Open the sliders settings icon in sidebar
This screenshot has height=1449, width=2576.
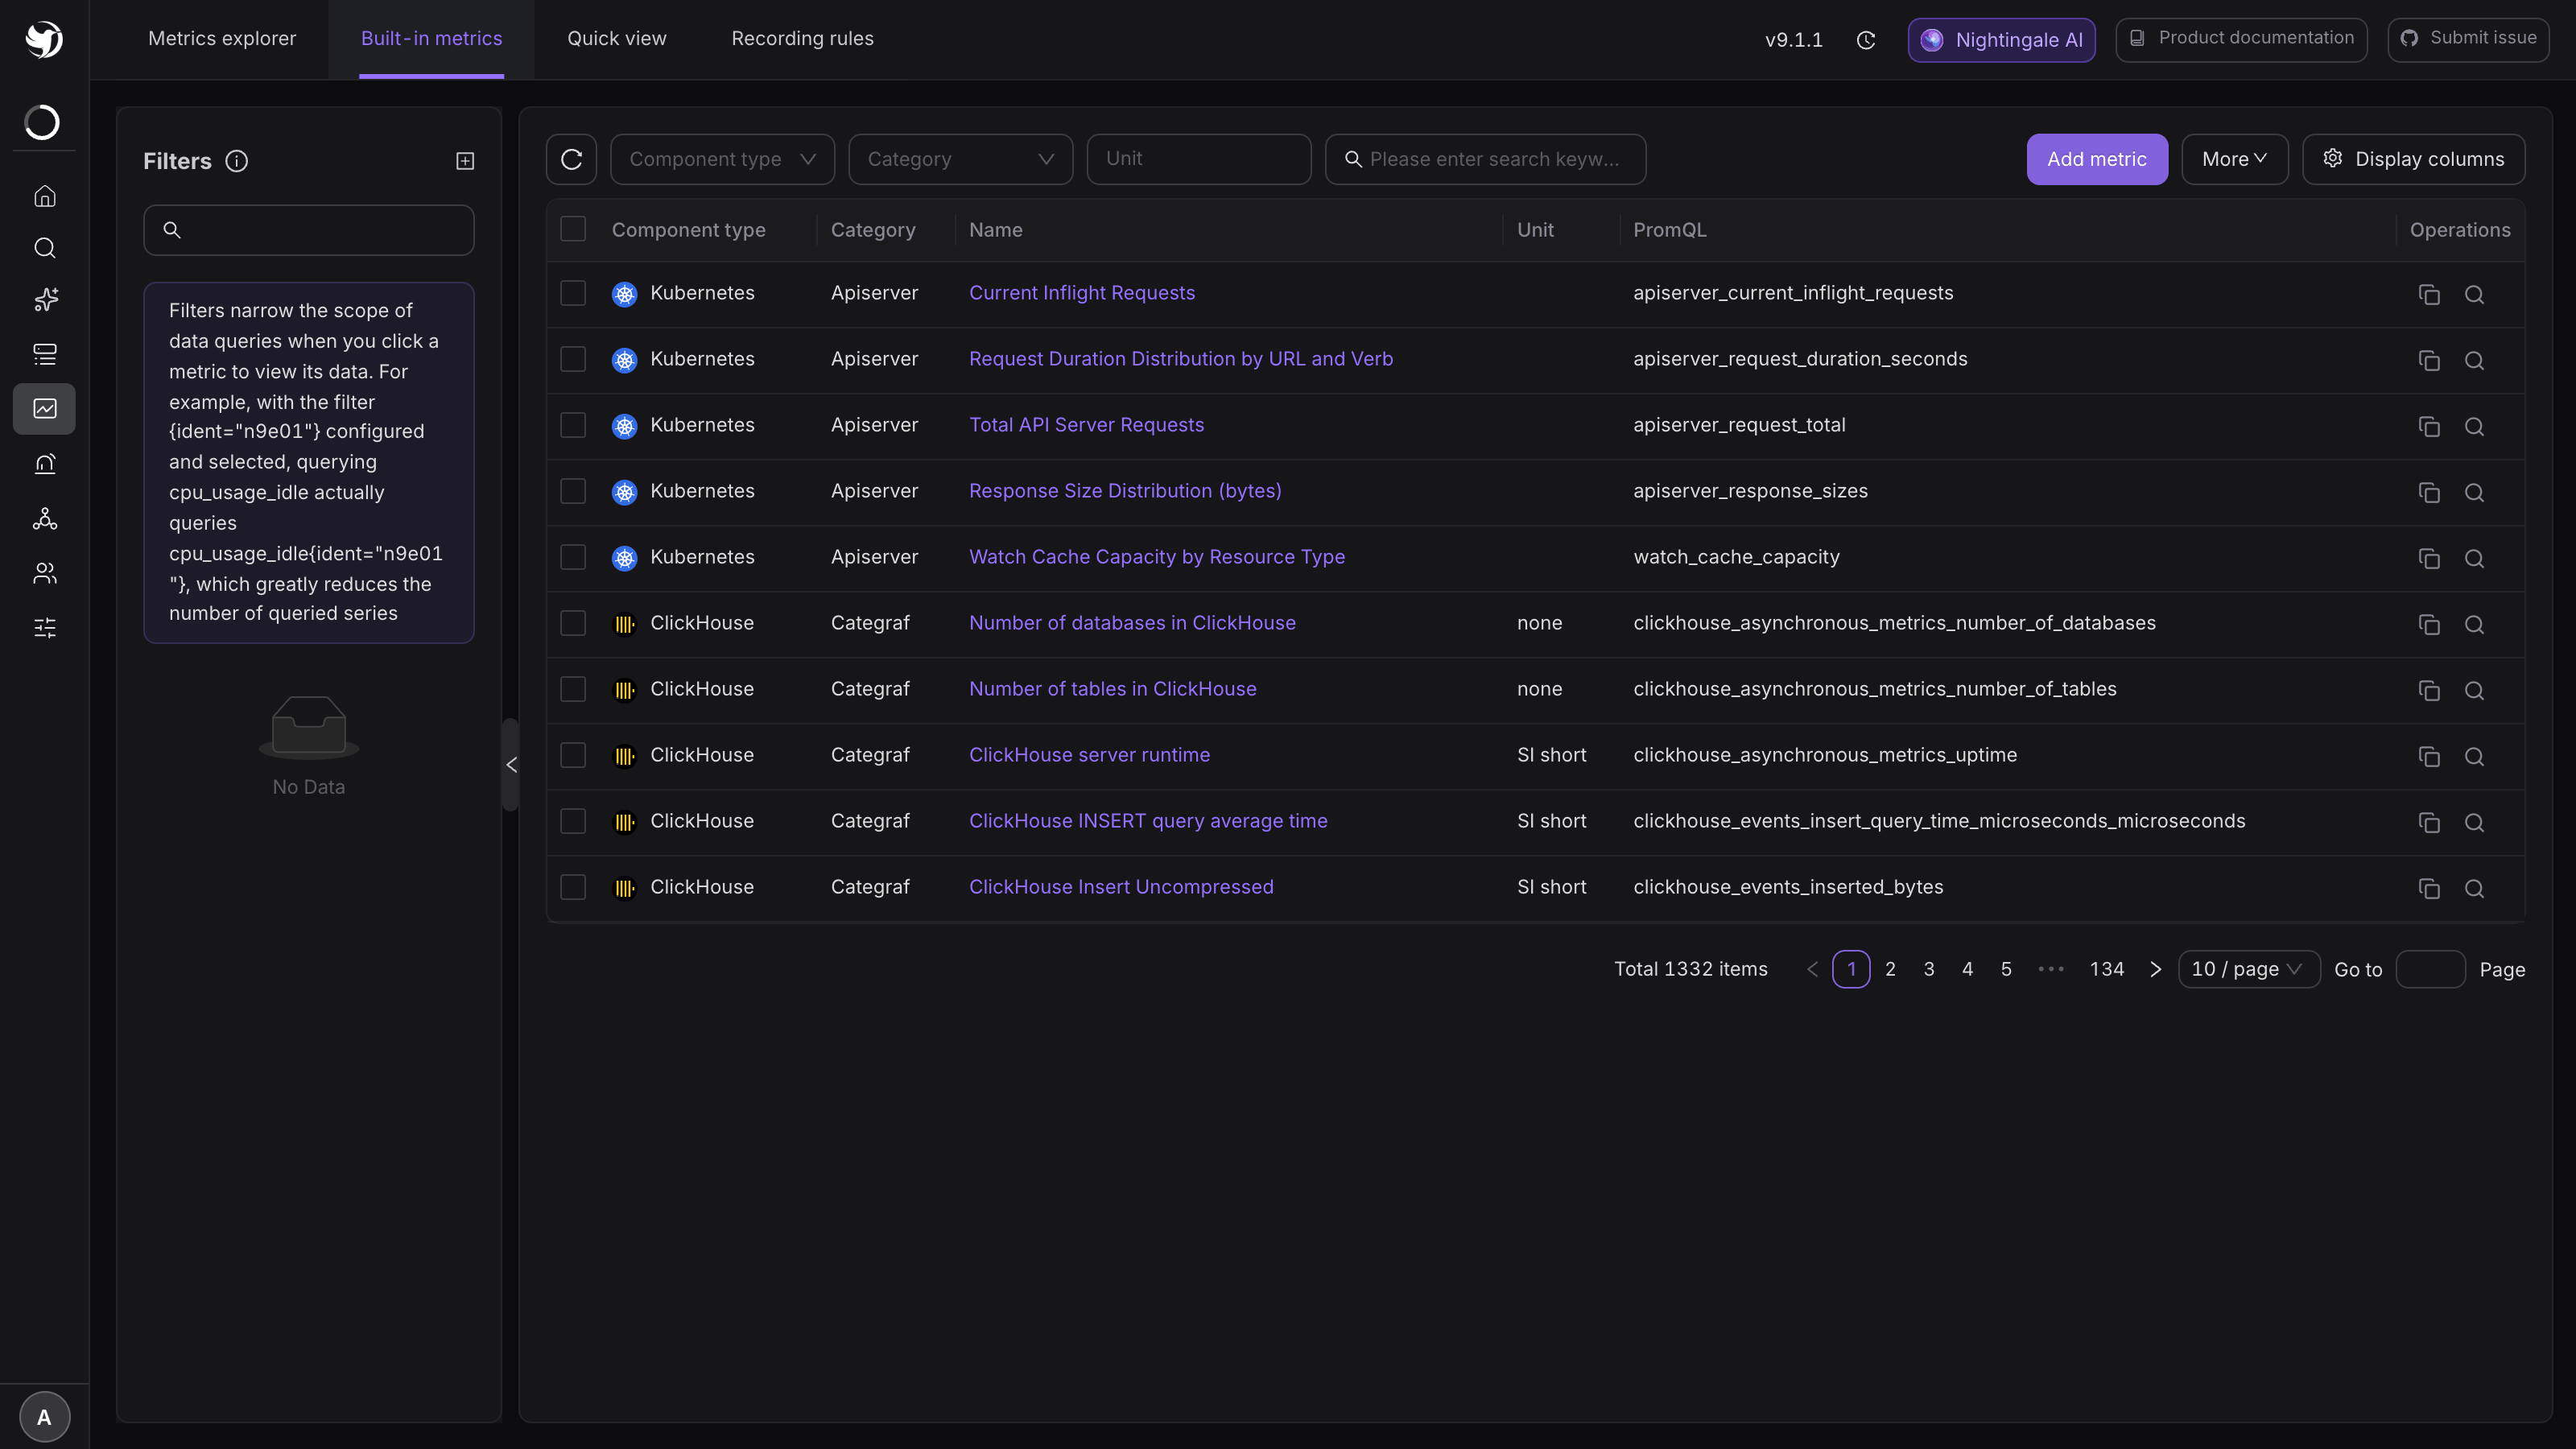(x=44, y=628)
